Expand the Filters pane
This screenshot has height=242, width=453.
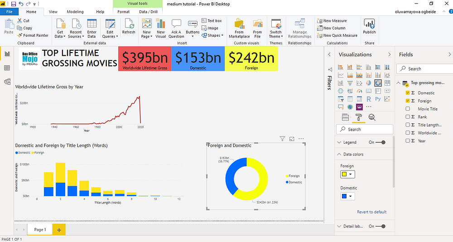pyautogui.click(x=329, y=54)
